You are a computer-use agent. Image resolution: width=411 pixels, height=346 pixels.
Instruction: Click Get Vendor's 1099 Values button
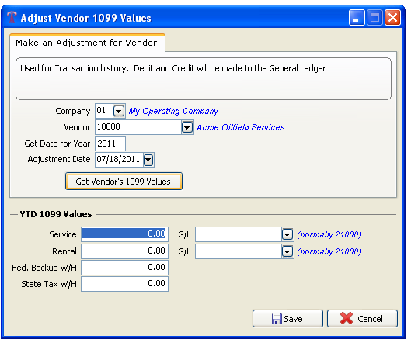point(124,181)
